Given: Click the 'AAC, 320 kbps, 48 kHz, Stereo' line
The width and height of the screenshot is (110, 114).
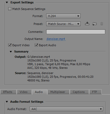Looking at the screenshot, I should (x=48, y=68).
